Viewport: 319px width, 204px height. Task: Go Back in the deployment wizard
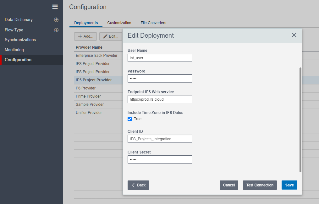tap(138, 185)
